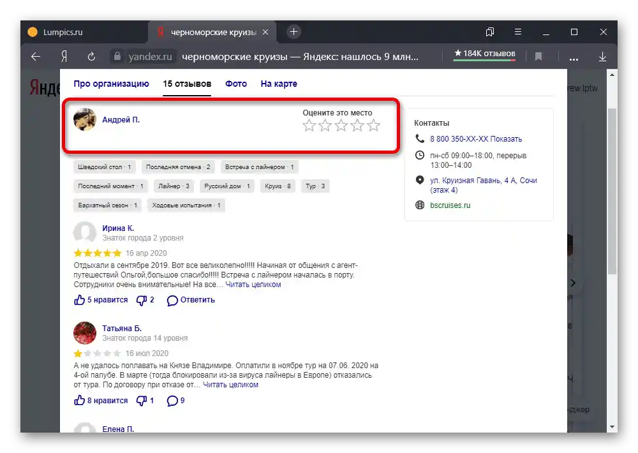The image size is (638, 453).
Task: Dislike Ирина К. review thumbs down
Action: (145, 300)
